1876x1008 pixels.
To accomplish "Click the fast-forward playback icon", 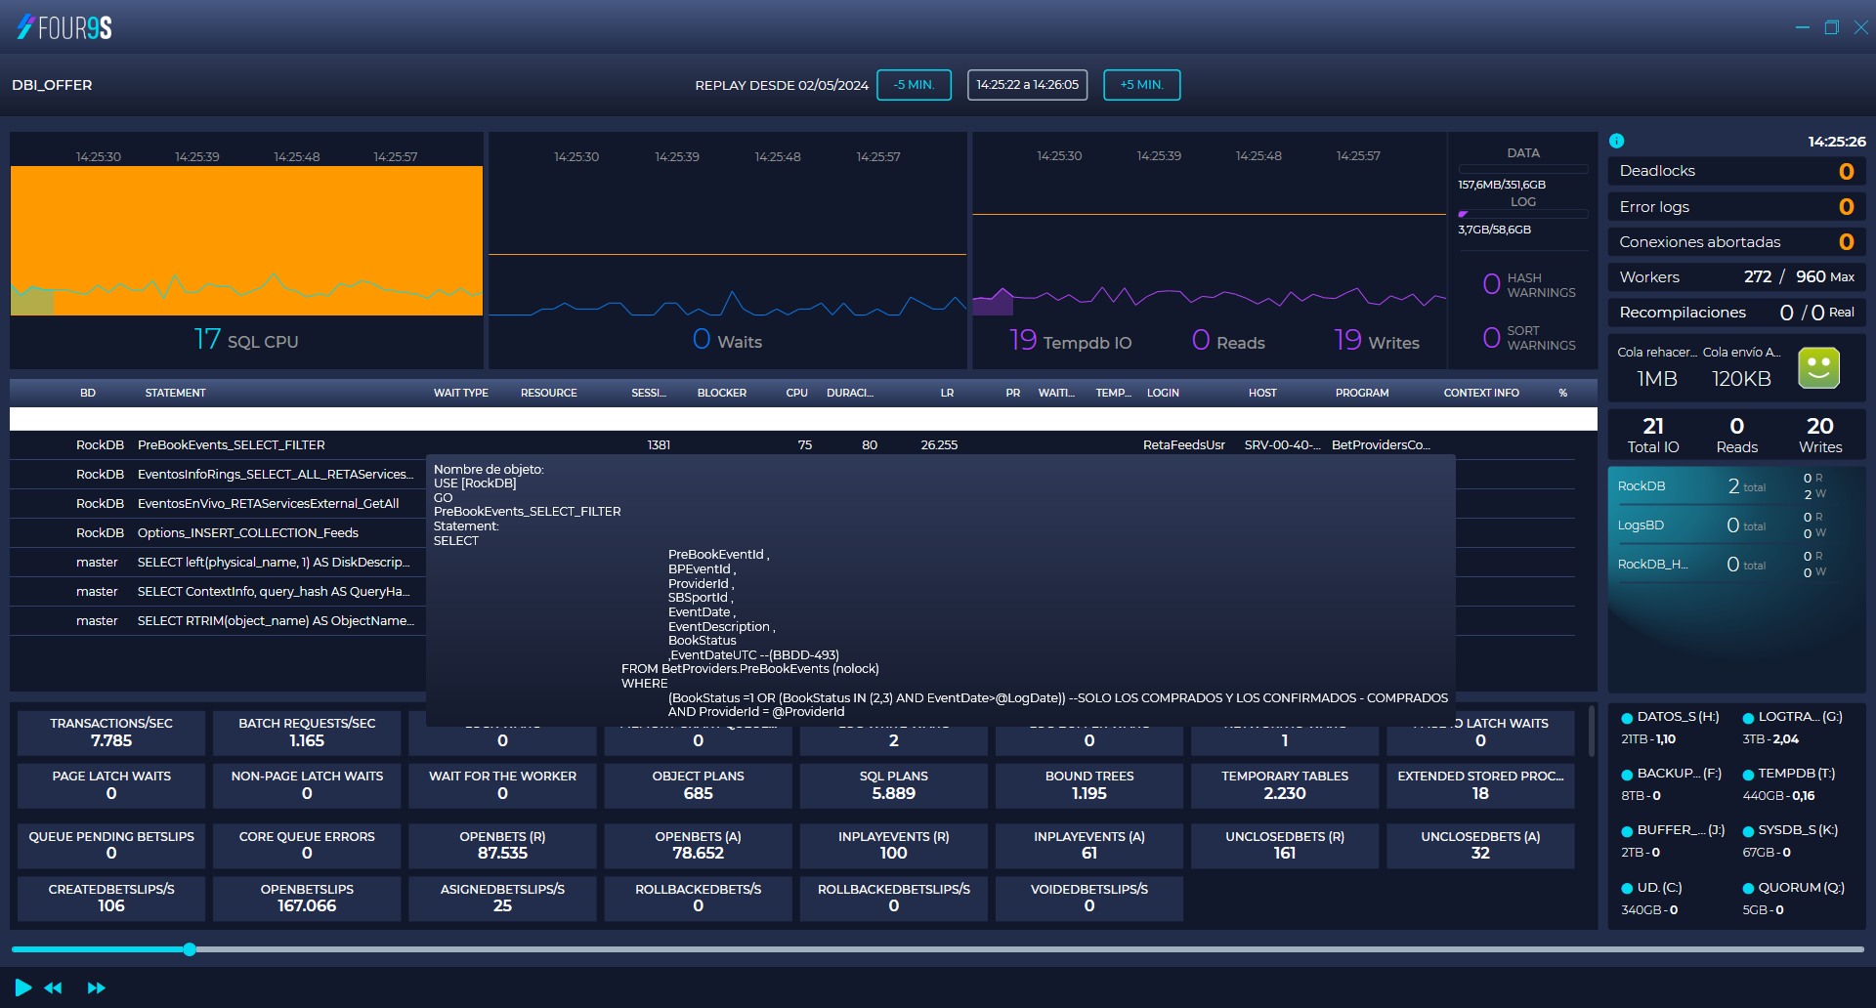I will pos(97,987).
